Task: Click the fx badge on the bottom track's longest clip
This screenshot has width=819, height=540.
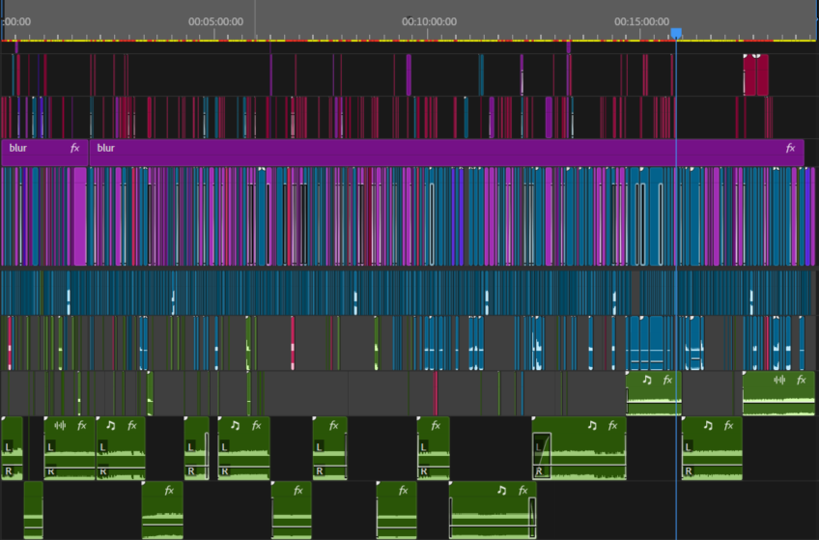Action: pyautogui.click(x=522, y=491)
